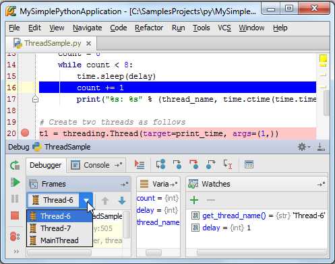Click the Run to Cursor icon
This screenshot has width=335, height=264.
coord(227,164)
